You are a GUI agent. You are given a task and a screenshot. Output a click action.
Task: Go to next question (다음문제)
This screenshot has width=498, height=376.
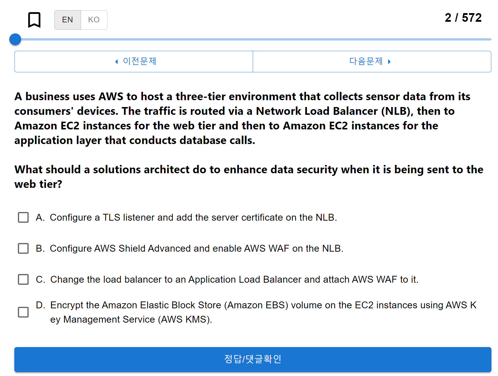(x=372, y=61)
